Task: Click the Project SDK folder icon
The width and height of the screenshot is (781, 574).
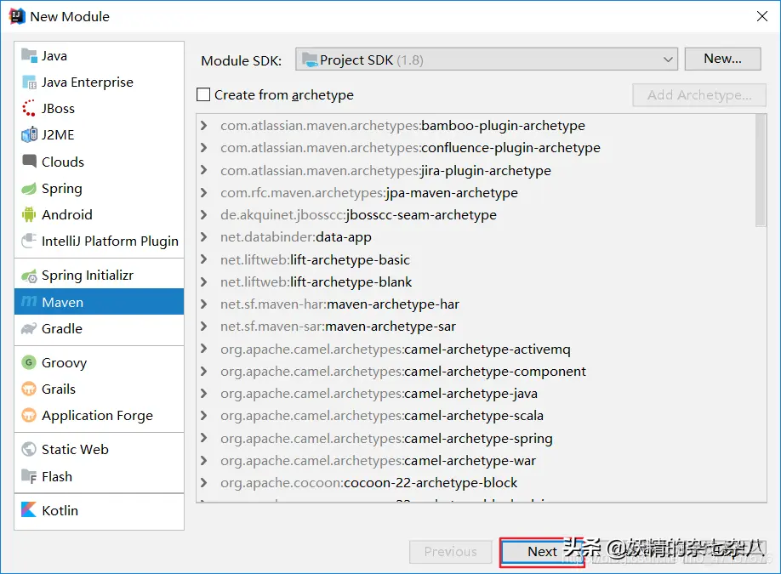Action: point(310,60)
